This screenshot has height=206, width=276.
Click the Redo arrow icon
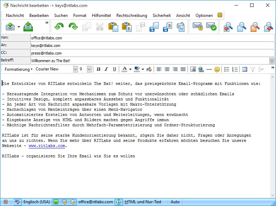[73, 27]
